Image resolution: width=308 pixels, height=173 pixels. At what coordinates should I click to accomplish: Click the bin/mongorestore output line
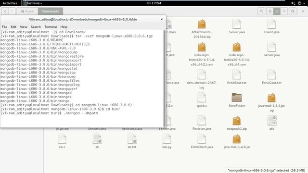[42, 56]
